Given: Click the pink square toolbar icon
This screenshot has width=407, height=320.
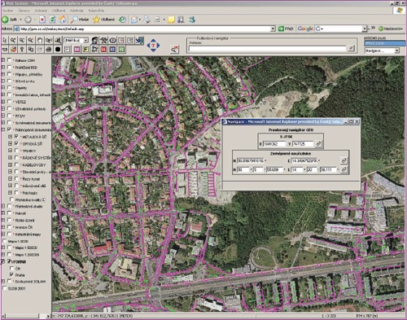Looking at the screenshot, I should coord(77,50).
